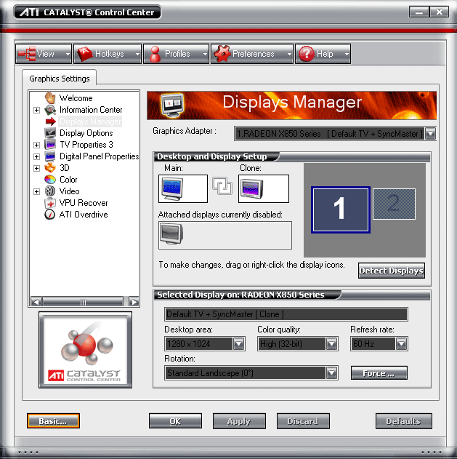
Task: Click the Detect Displays button
Action: (392, 271)
